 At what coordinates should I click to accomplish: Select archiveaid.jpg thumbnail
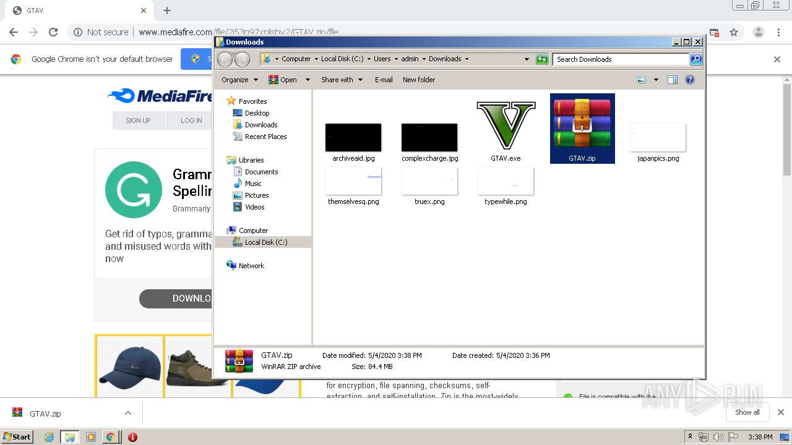pyautogui.click(x=353, y=137)
